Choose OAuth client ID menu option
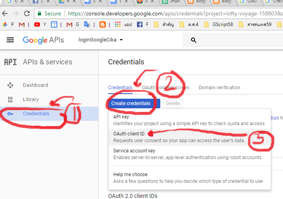The width and height of the screenshot is (283, 199). (189, 137)
